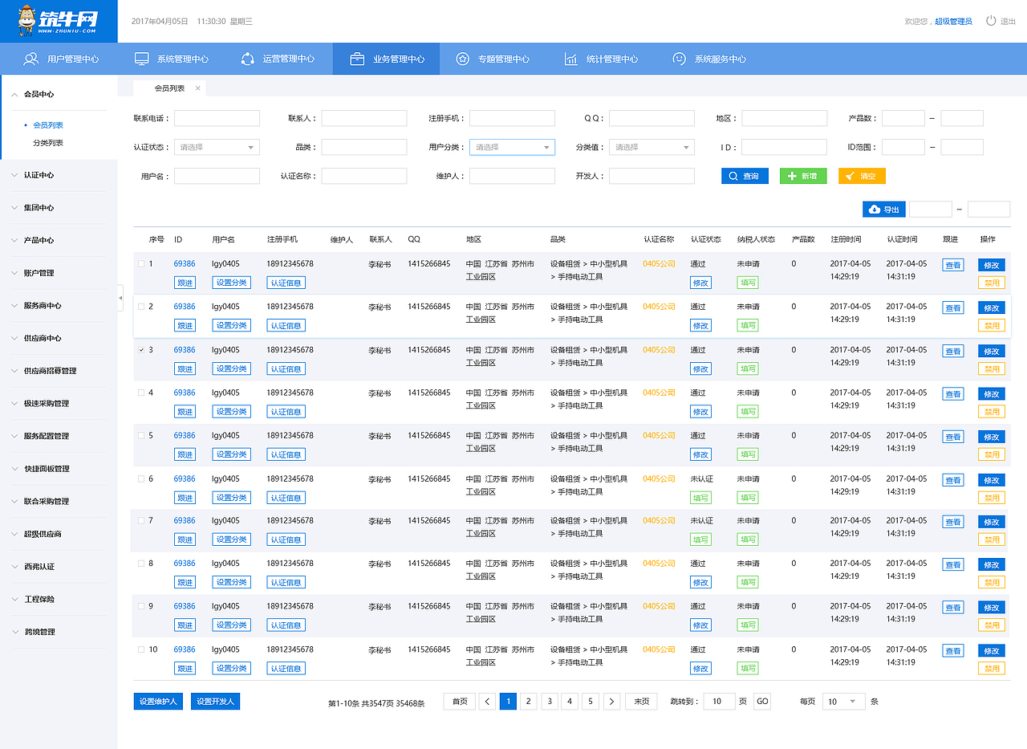The width and height of the screenshot is (1027, 749).
Task: Click the 跳转到 page number field
Action: [719, 702]
